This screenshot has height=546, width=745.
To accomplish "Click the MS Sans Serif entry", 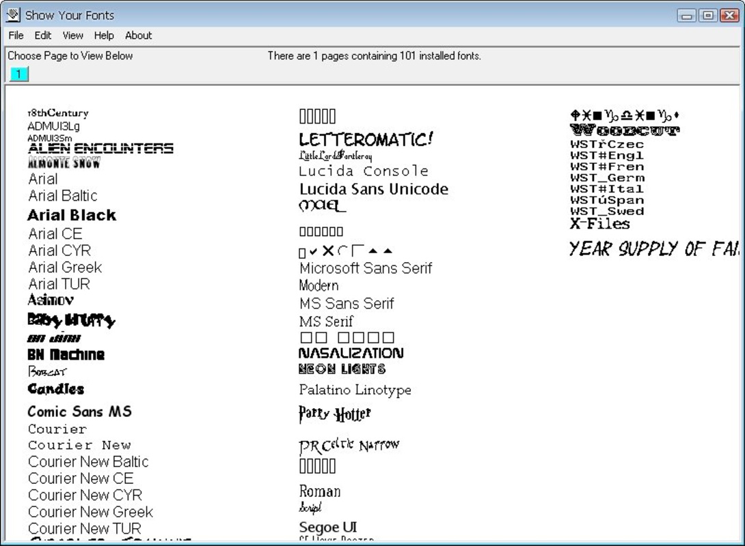I will click(347, 303).
